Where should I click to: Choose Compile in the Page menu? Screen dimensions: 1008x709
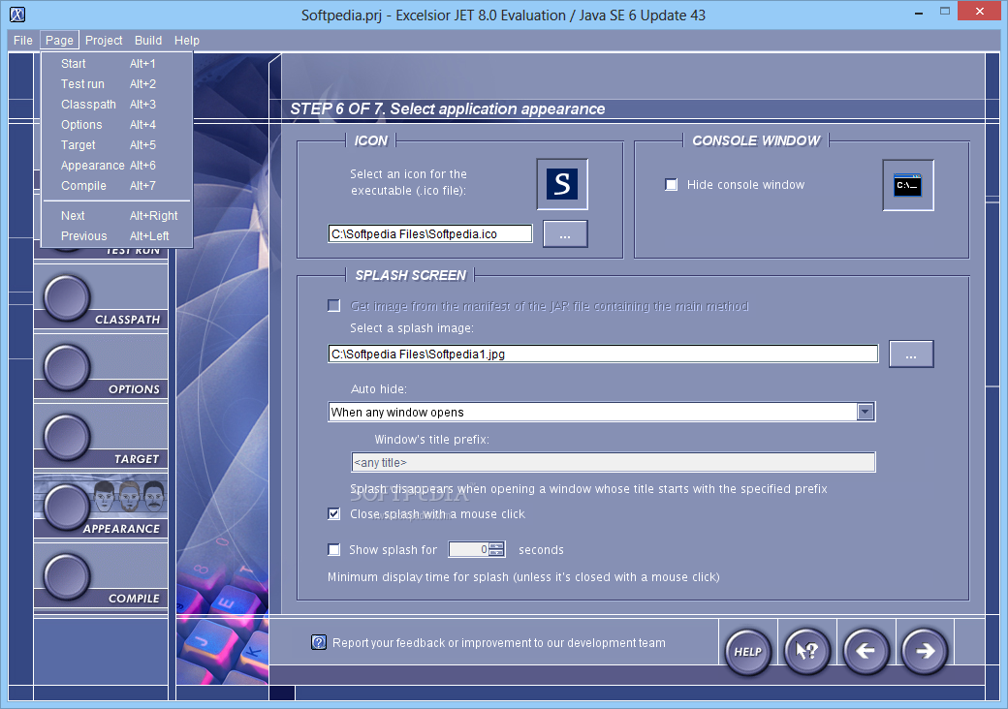[x=116, y=186]
